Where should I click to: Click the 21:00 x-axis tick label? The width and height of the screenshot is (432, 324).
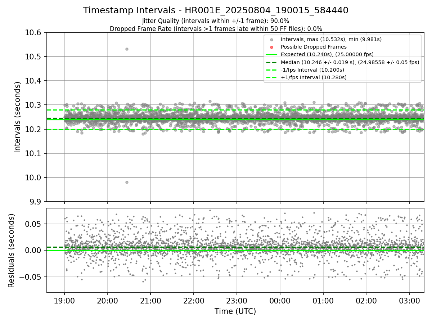point(150,300)
